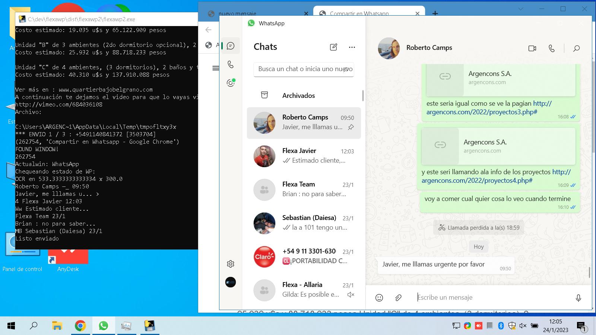Open the +54 9 11 3301-630 Claro chat
Screen dimensions: 596x335
(304, 256)
